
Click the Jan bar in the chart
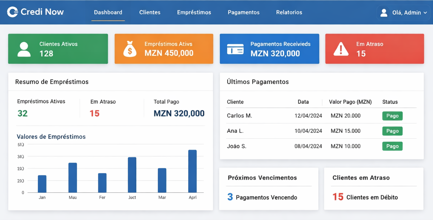coord(42,184)
